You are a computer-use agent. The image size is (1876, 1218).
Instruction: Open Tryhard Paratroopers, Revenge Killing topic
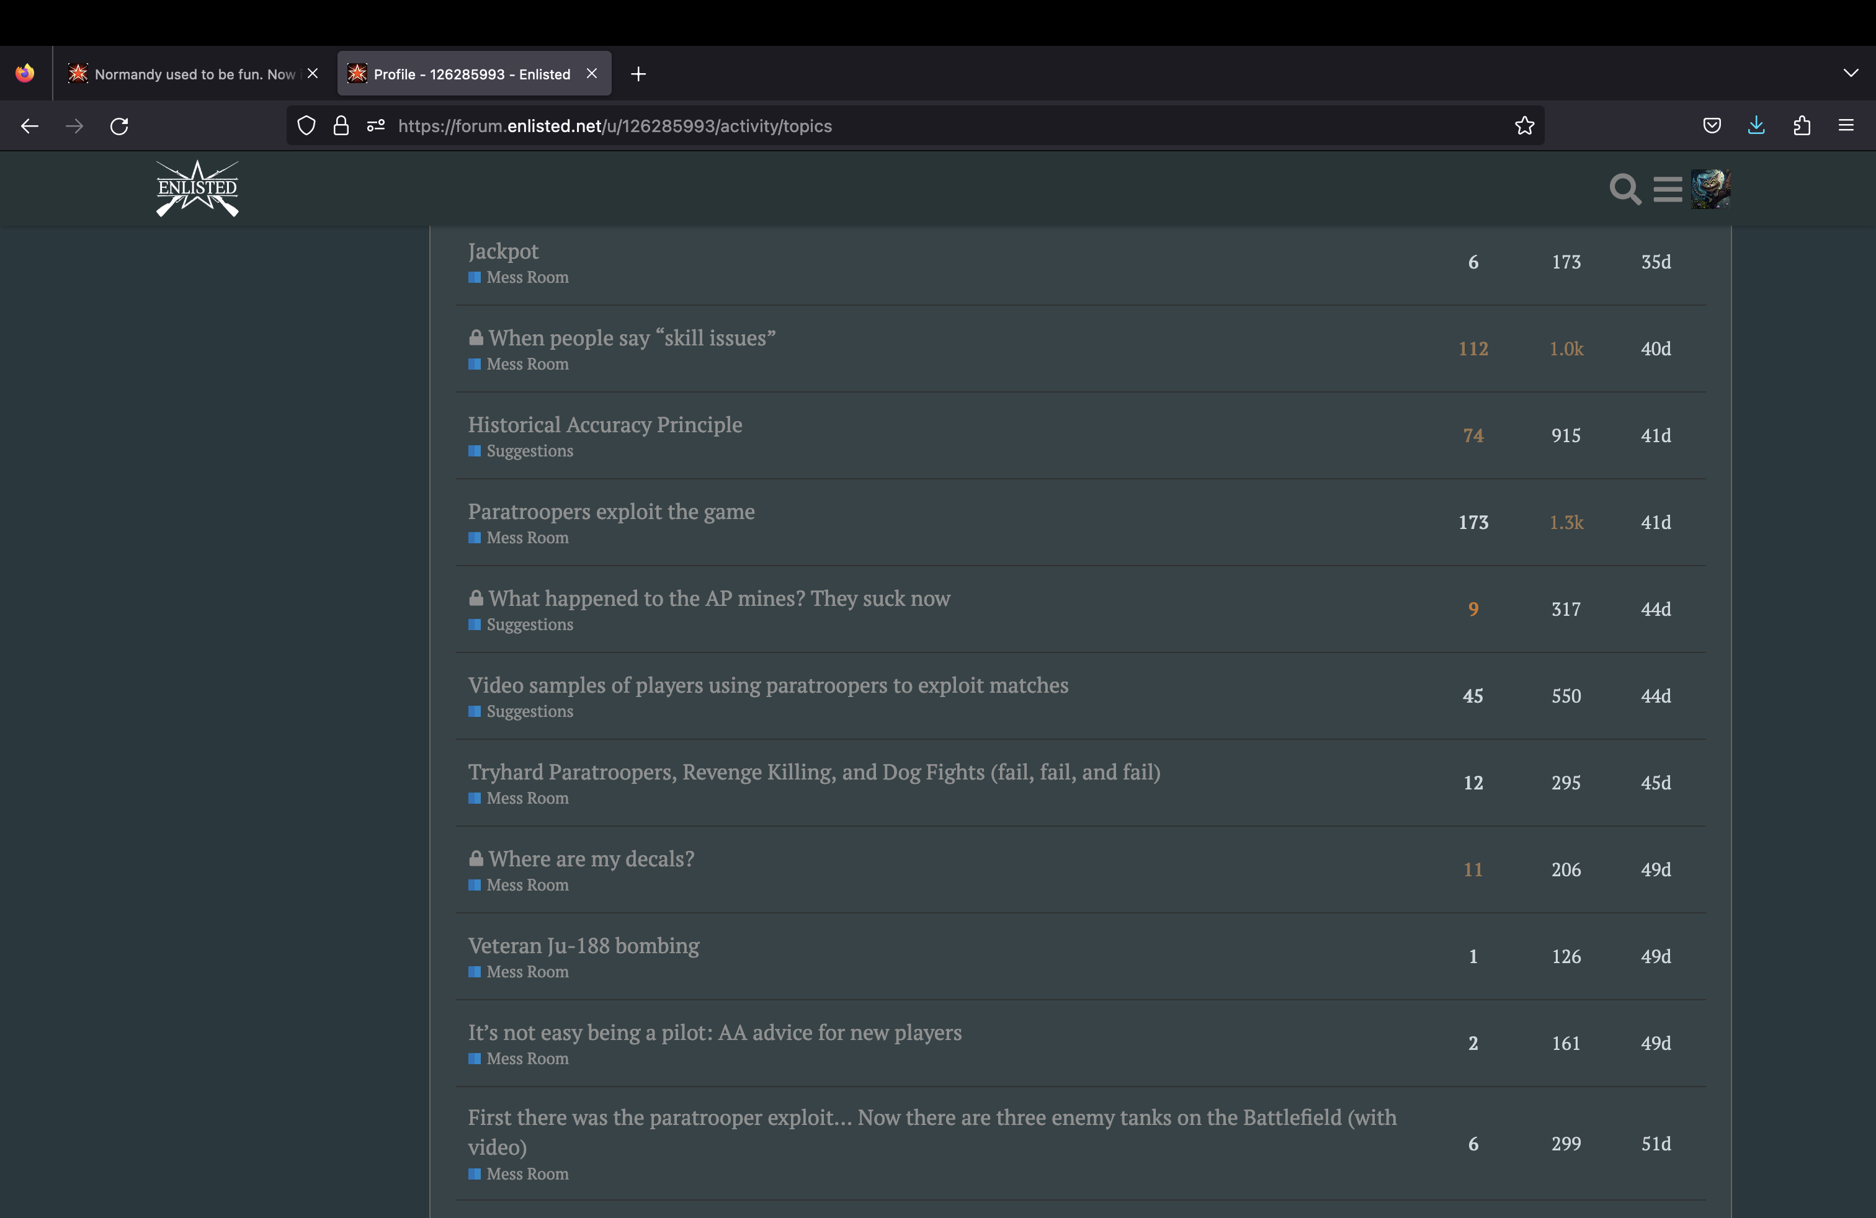pos(815,771)
